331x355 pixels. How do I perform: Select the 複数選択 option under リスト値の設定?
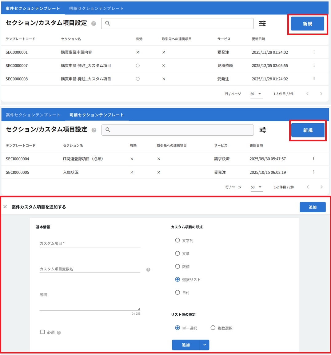213,328
